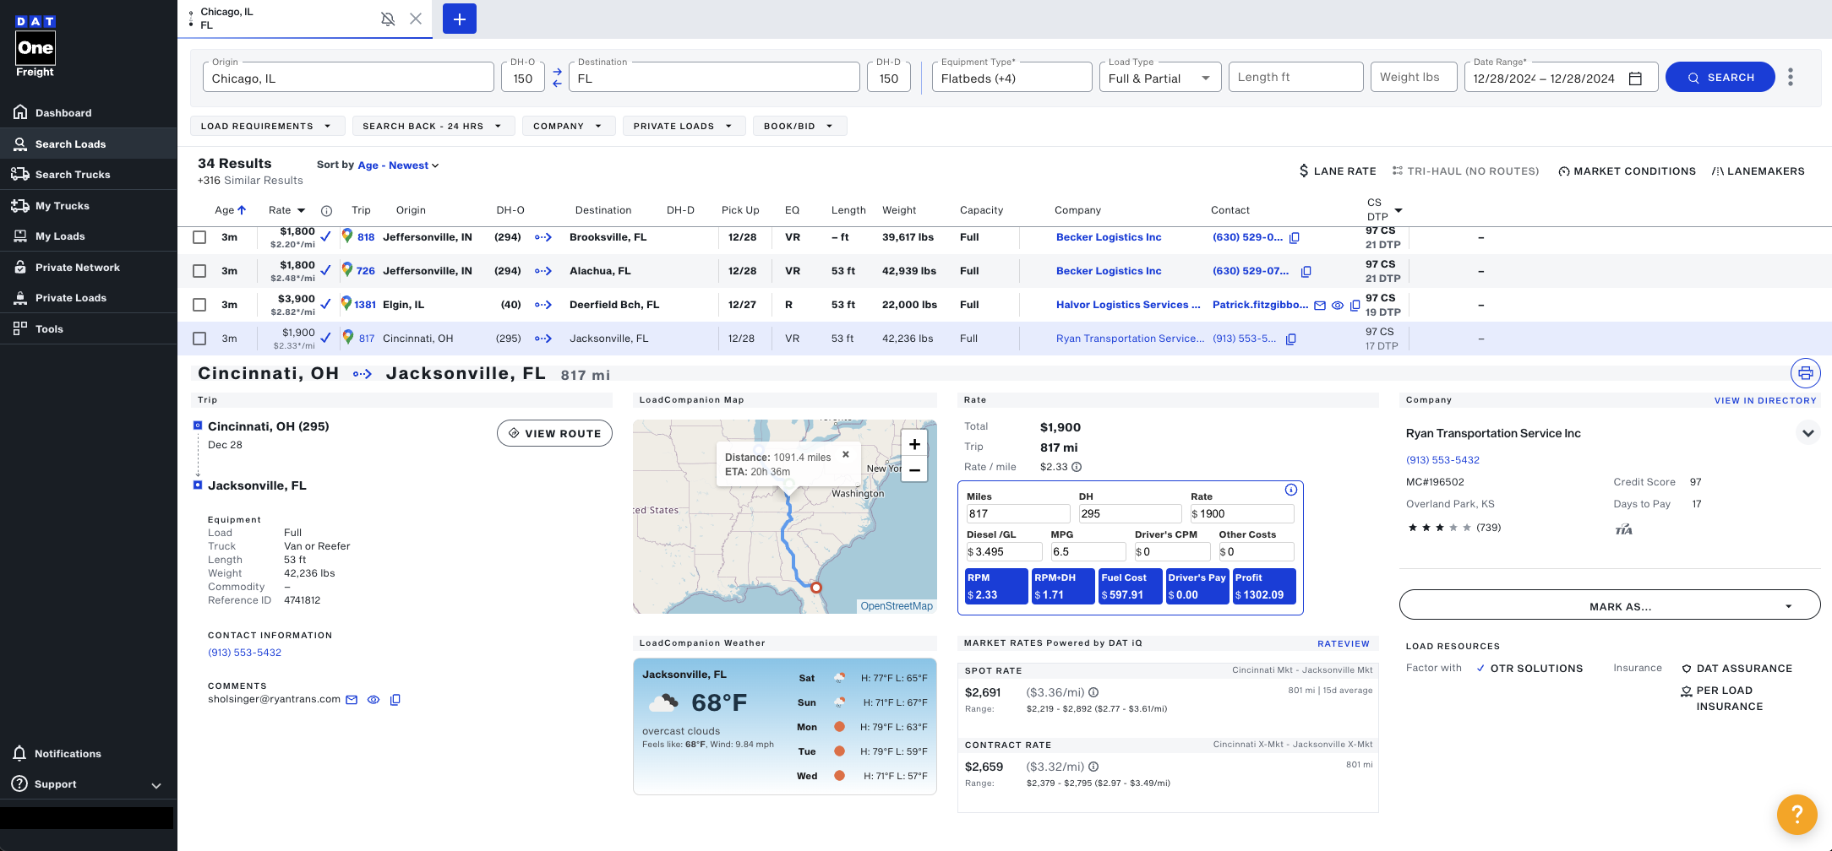Click the blue SEARCH button

[x=1720, y=77]
